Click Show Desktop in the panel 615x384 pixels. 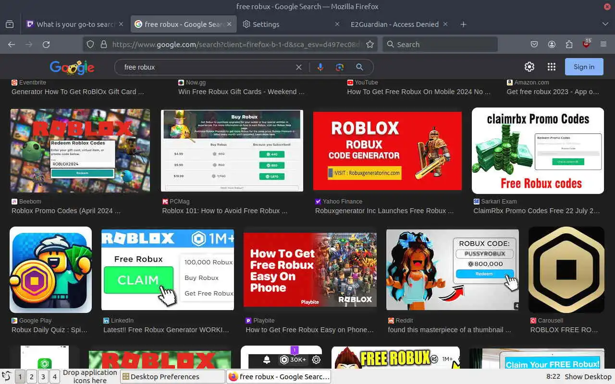pos(588,377)
